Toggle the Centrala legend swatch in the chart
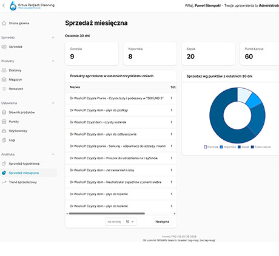 (x=206, y=147)
